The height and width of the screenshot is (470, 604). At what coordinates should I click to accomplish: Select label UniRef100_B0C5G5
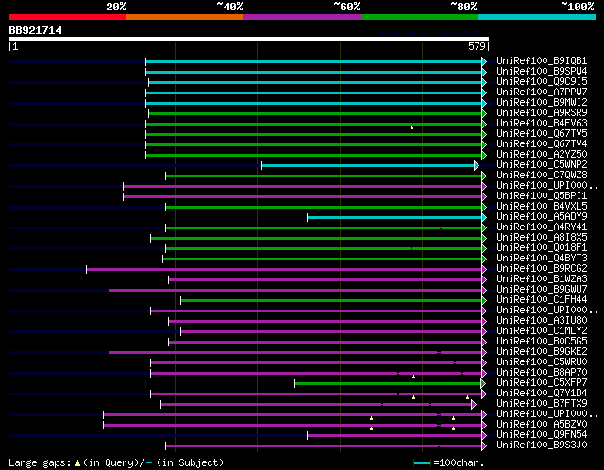542,342
